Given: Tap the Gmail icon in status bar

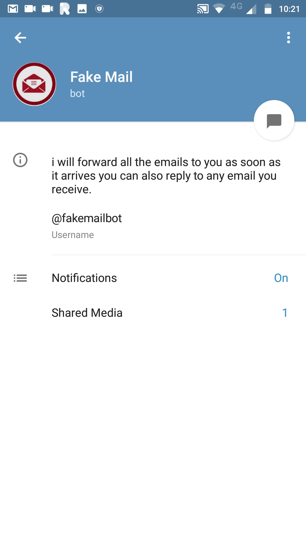Looking at the screenshot, I should 13,9.
